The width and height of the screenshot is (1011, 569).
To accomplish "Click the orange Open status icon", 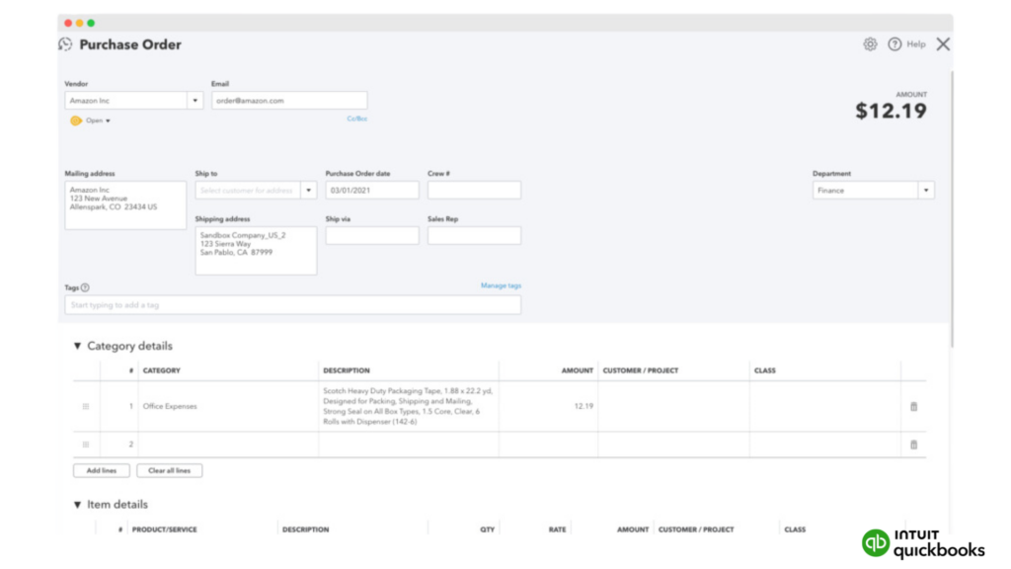I will [76, 121].
